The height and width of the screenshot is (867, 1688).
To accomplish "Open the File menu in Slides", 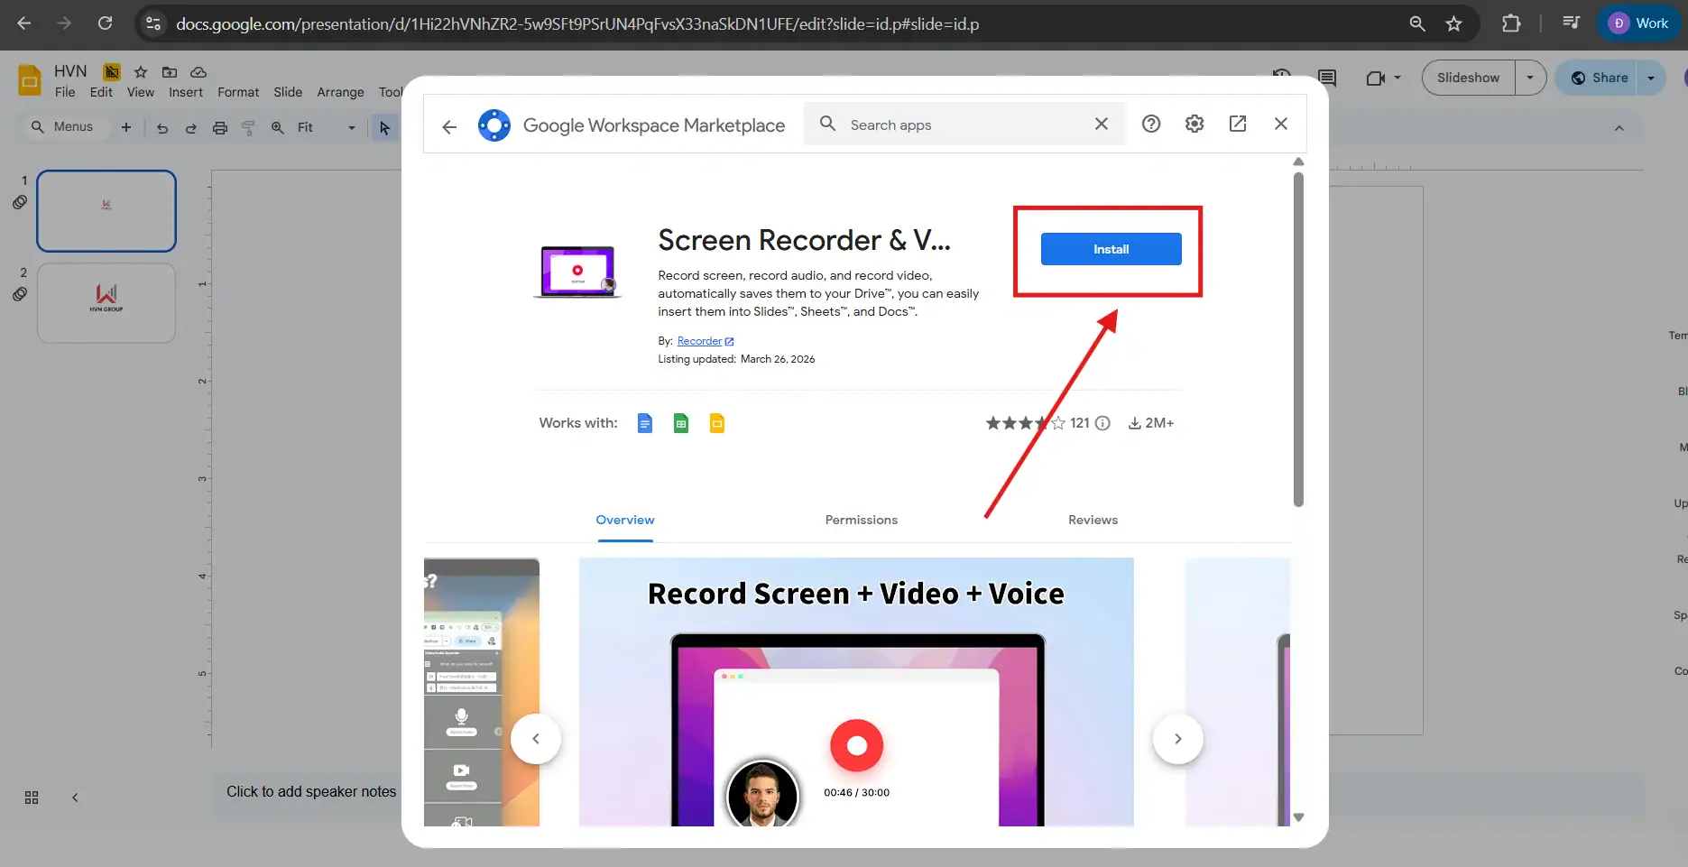I will (x=65, y=92).
